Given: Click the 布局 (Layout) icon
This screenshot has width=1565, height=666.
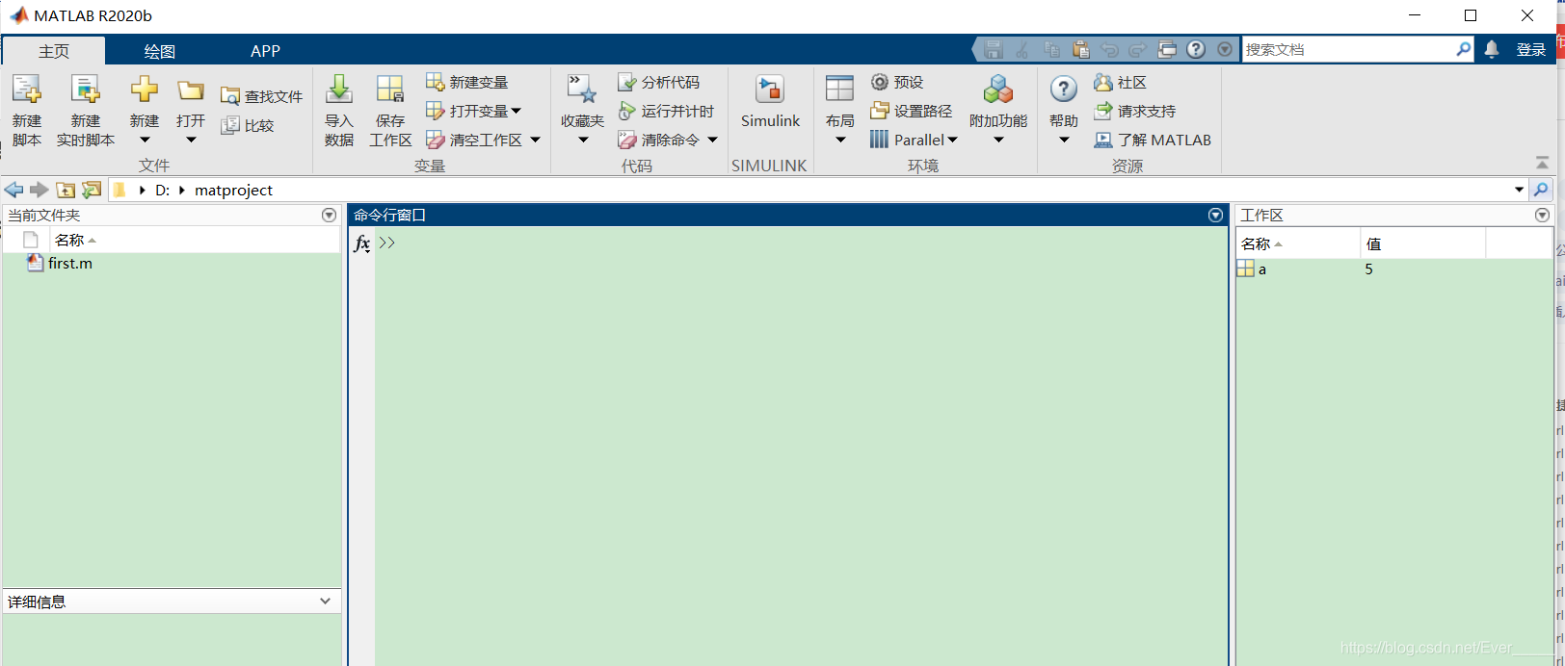Looking at the screenshot, I should pyautogui.click(x=840, y=90).
